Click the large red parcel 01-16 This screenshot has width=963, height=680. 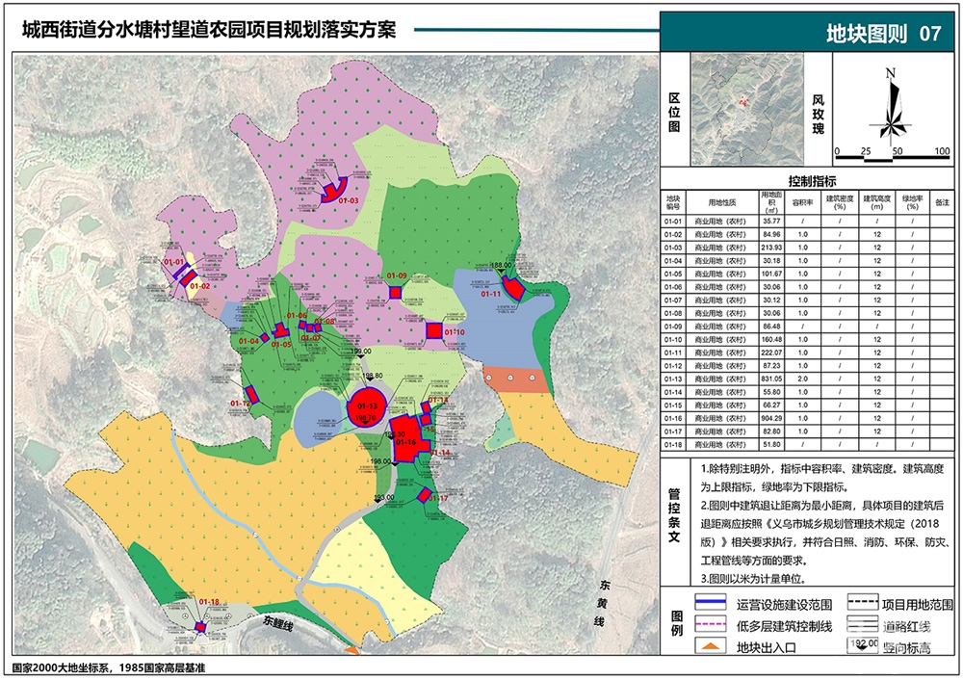click(x=405, y=438)
